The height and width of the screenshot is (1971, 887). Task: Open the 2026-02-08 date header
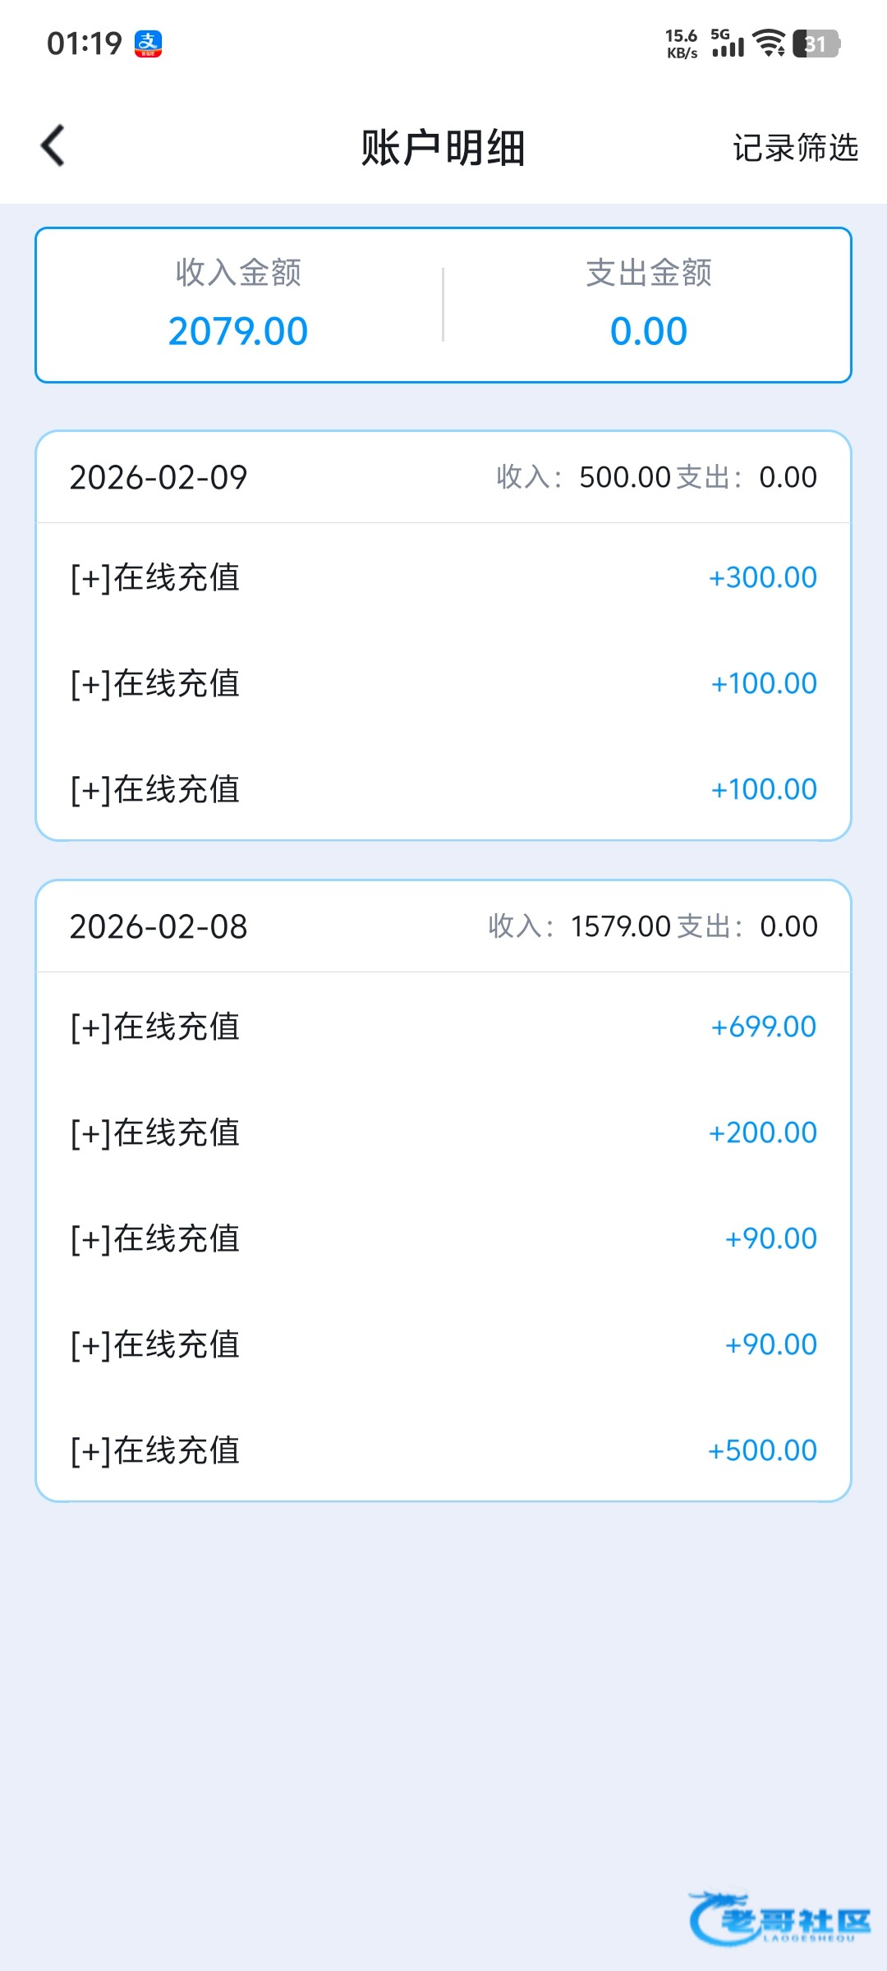pyautogui.click(x=159, y=926)
